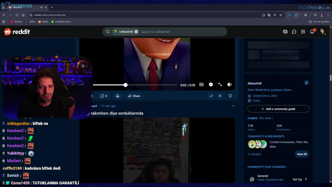Screen dimensions: 332x187
Task: Go back with the browser back arrow
Action: point(4,15)
